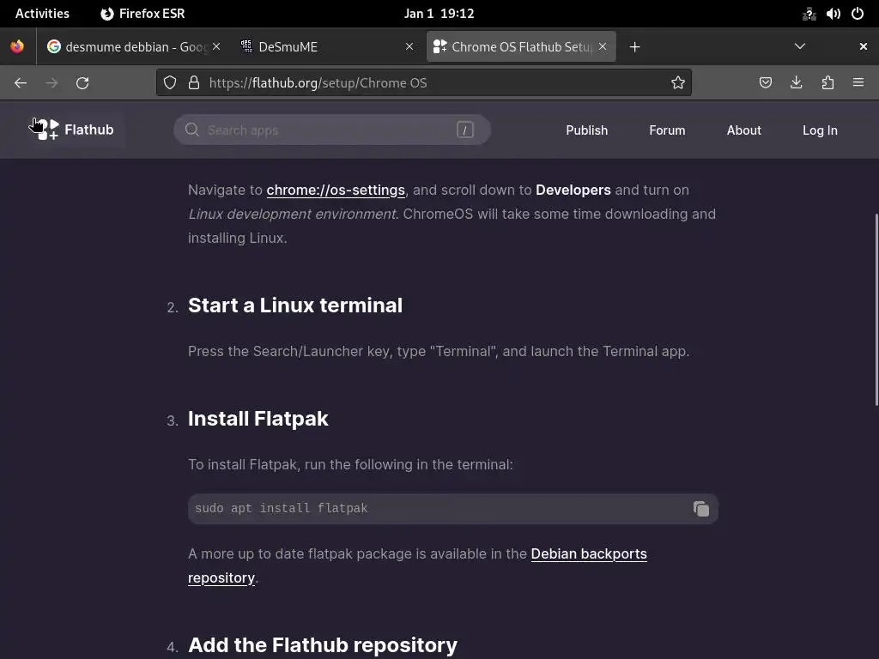879x659 pixels.
Task: Follow the chrome://os-settings link
Action: [336, 190]
